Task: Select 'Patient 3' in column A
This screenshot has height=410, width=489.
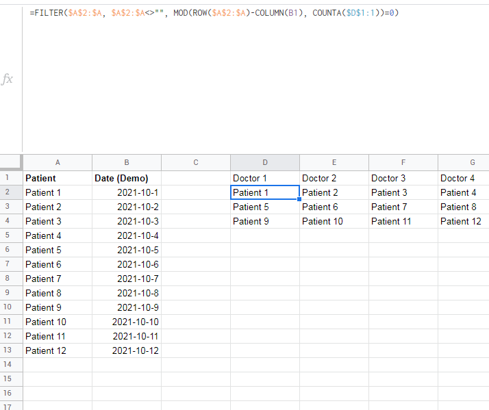Action: point(58,221)
